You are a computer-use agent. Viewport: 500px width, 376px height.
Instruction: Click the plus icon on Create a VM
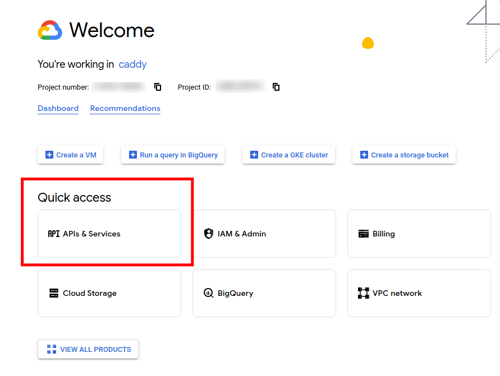49,155
